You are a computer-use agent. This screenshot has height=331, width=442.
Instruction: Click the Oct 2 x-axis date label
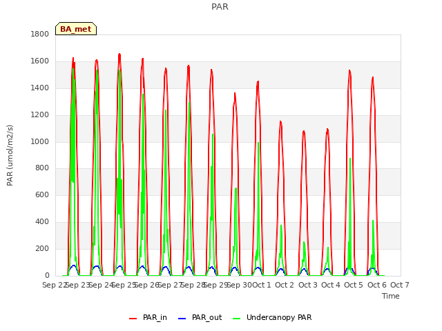click(x=285, y=285)
